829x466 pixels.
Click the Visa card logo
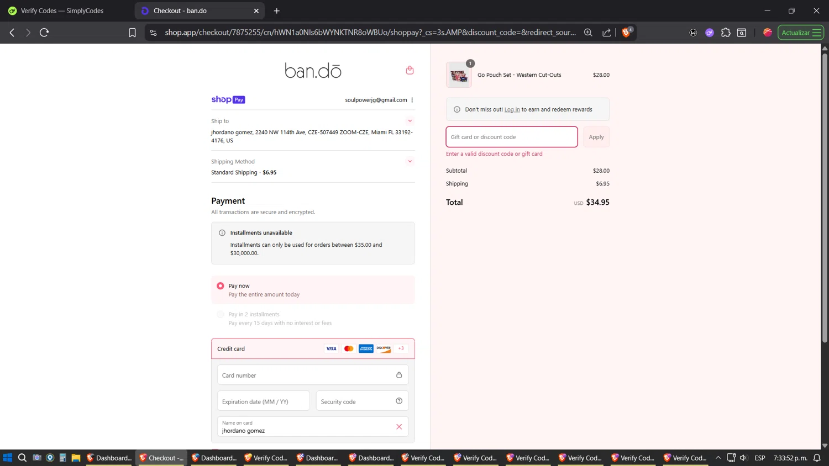pos(331,348)
